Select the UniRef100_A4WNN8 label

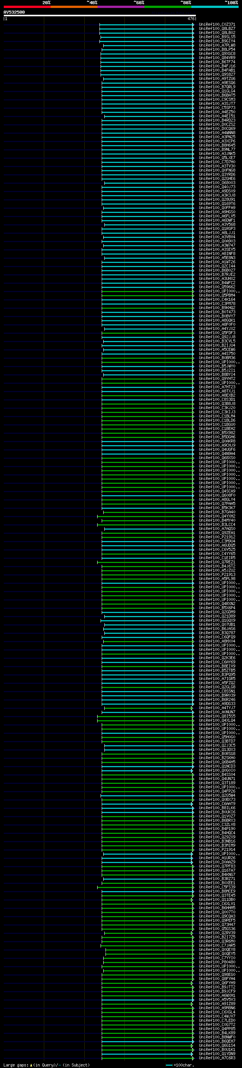point(217,133)
